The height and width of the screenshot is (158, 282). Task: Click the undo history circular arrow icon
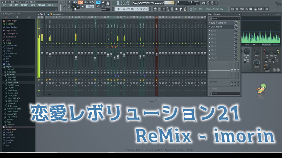point(203,3)
